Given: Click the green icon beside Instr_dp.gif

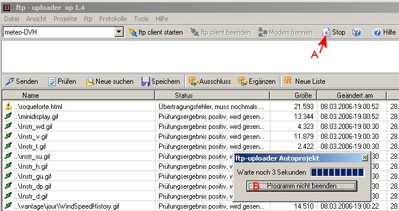Looking at the screenshot, I should [8, 186].
